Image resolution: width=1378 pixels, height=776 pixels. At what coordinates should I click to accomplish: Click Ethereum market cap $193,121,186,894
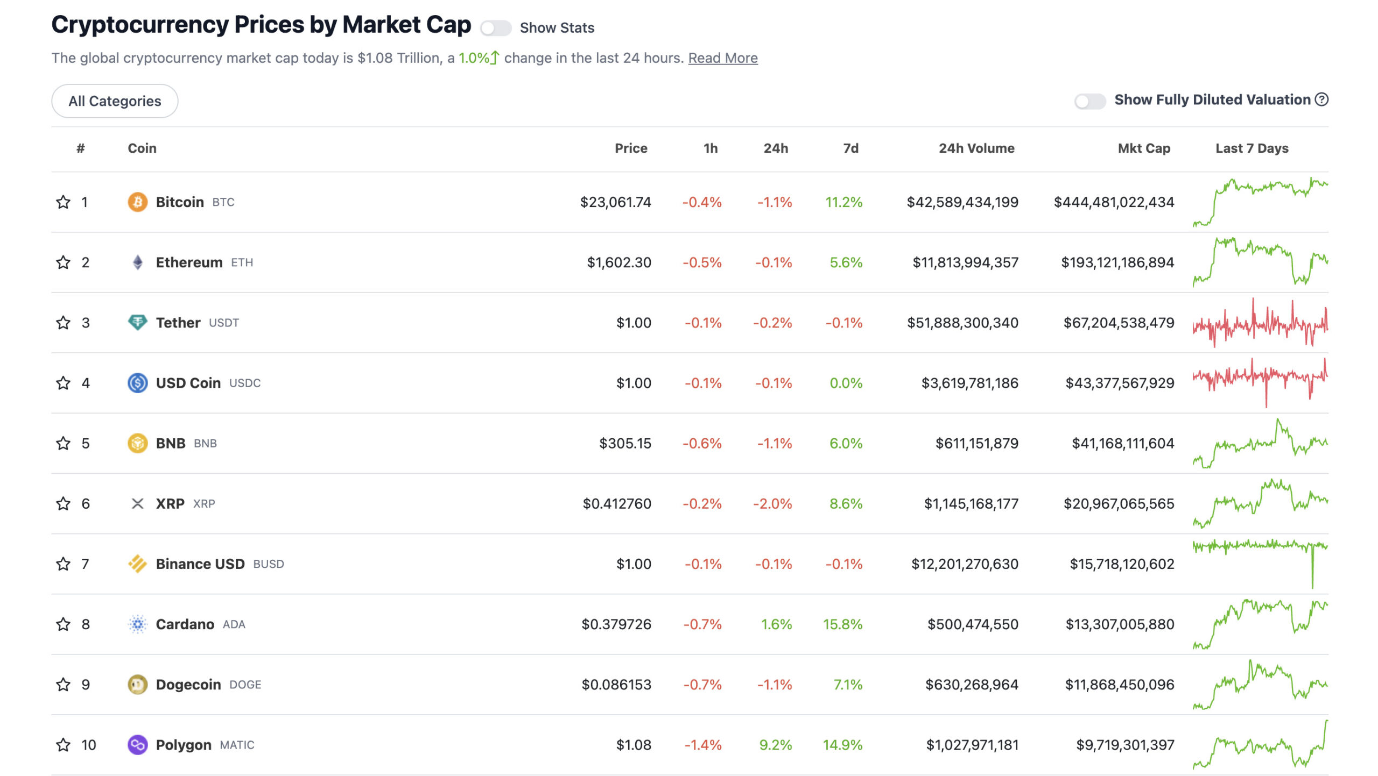[x=1117, y=262]
